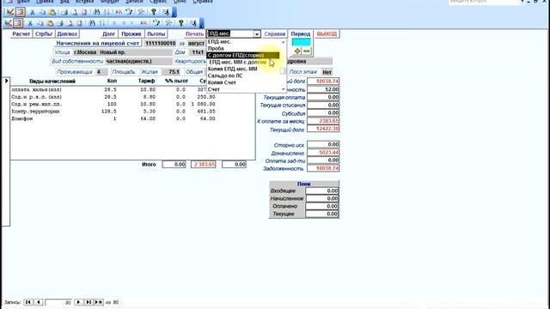This screenshot has height=309, width=550.
Task: Open the Расчет tab button
Action: (21, 34)
